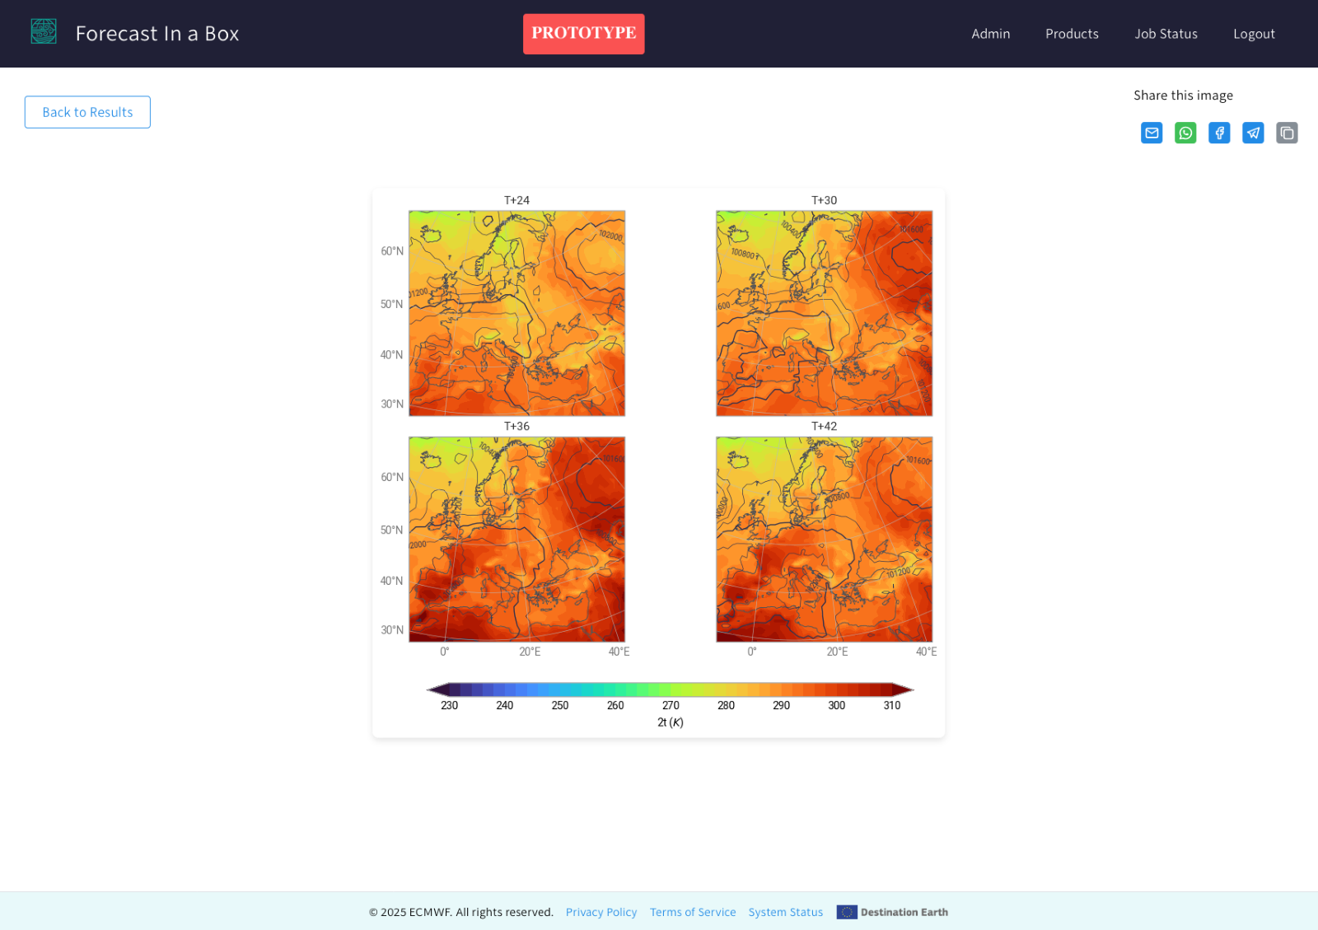Image resolution: width=1318 pixels, height=930 pixels.
Task: Open the Terms of Service link
Action: click(x=693, y=912)
